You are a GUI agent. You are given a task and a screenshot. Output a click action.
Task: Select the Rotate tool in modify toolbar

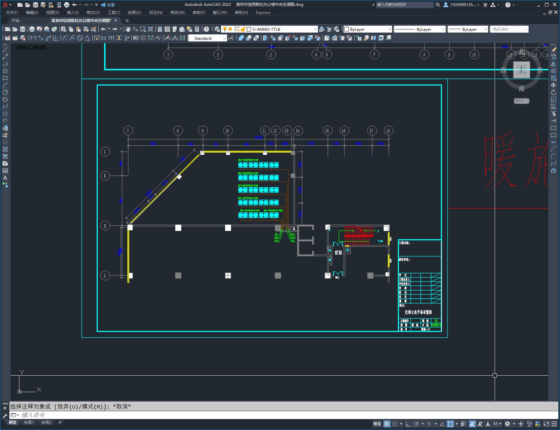(x=554, y=92)
